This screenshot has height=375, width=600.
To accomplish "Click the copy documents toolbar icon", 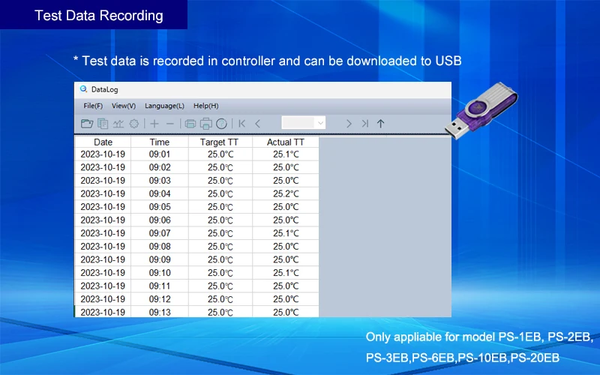I will point(103,124).
